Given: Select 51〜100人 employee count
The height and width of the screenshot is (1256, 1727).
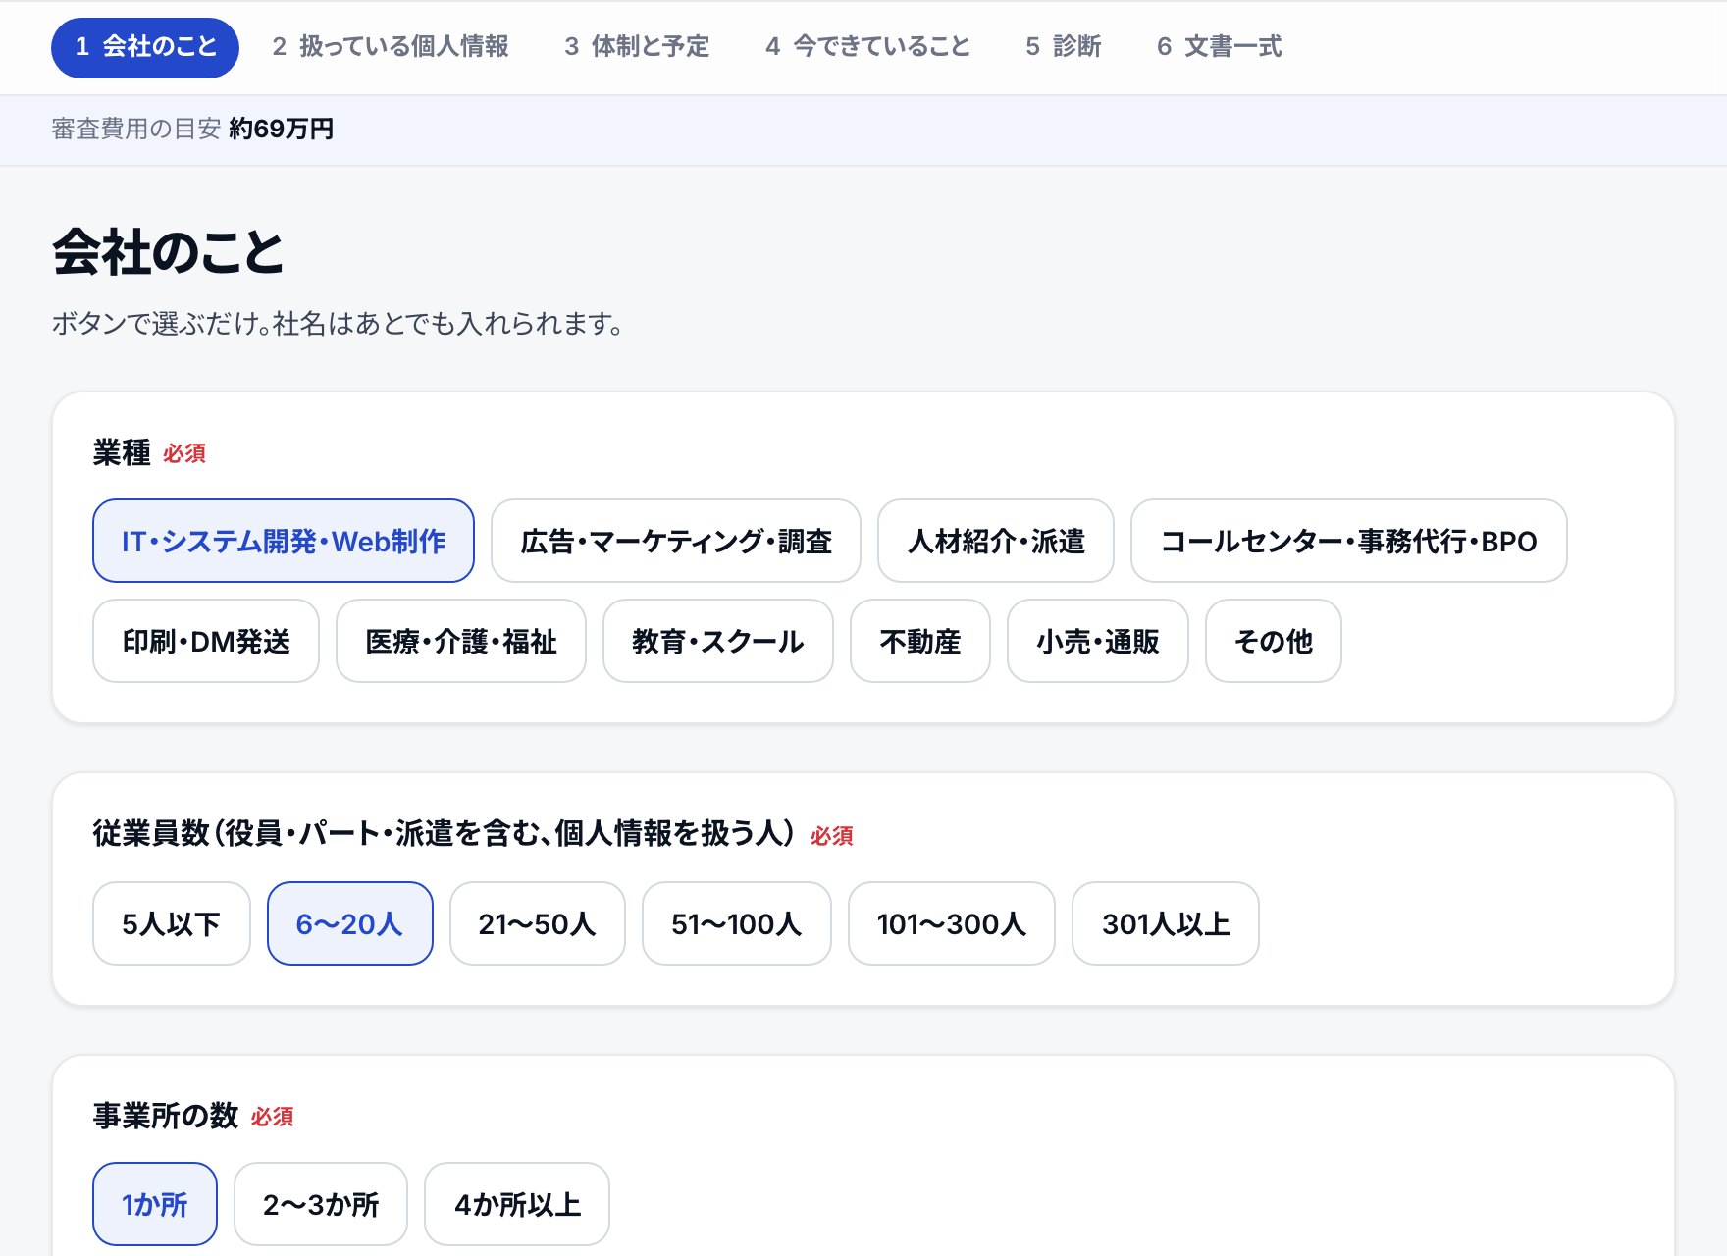Looking at the screenshot, I should pyautogui.click(x=737, y=923).
